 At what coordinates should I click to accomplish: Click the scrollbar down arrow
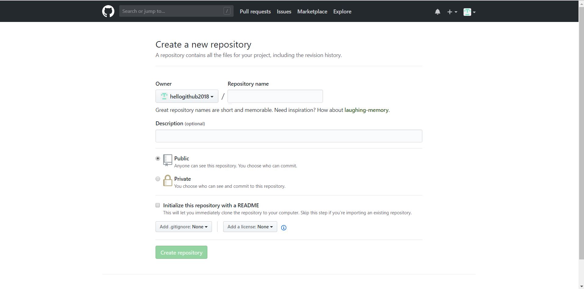[x=581, y=287]
